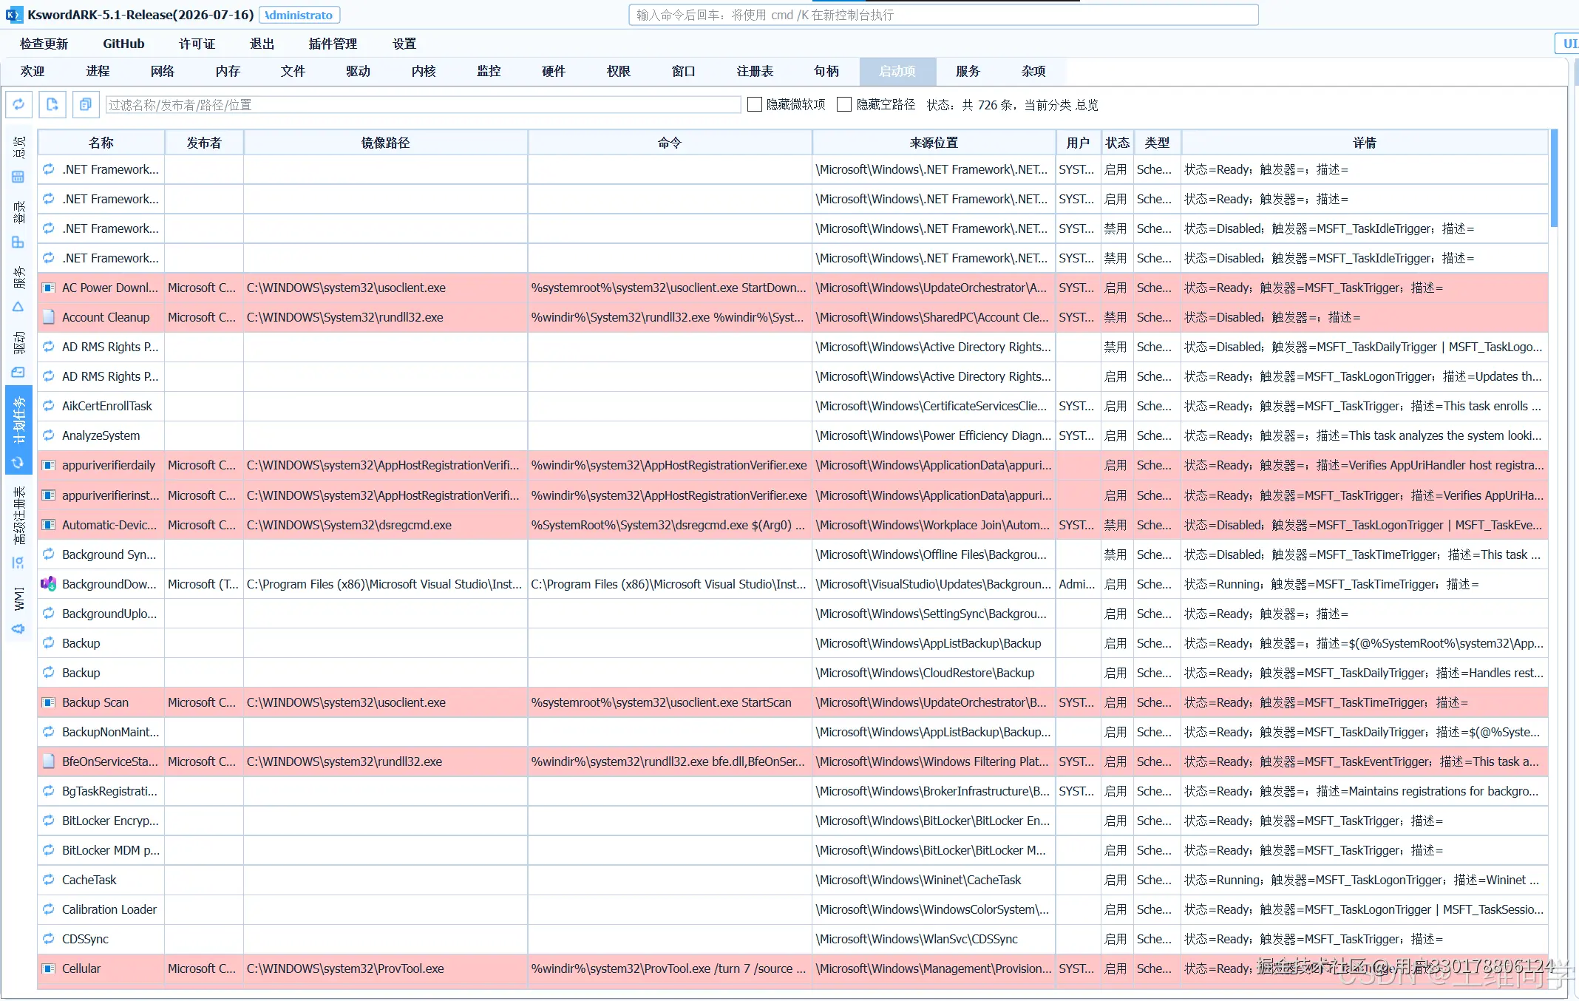Click C:\WINDOWS\system32\ProvTool.exe path cell

coord(385,968)
